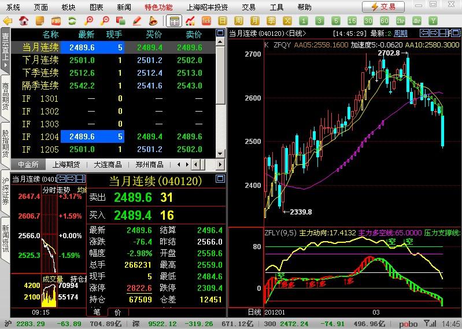
Task: Maximize the quote list panel
Action: point(220,33)
